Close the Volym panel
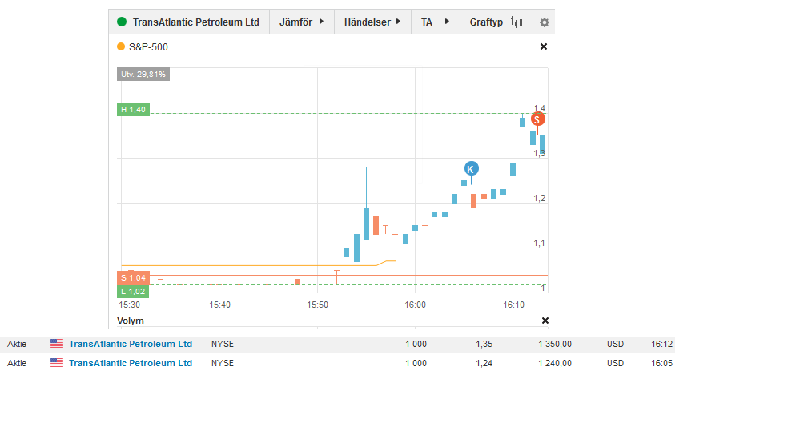Screen dimensions: 804x448 tap(545, 321)
